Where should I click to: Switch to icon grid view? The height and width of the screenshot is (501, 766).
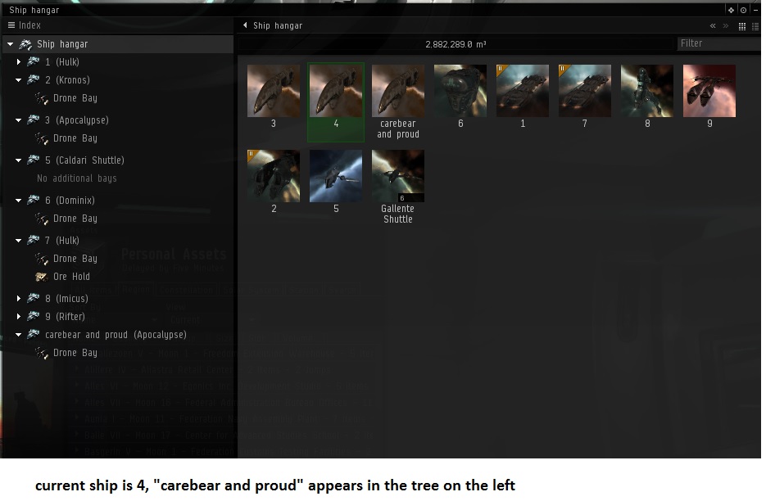pyautogui.click(x=742, y=26)
